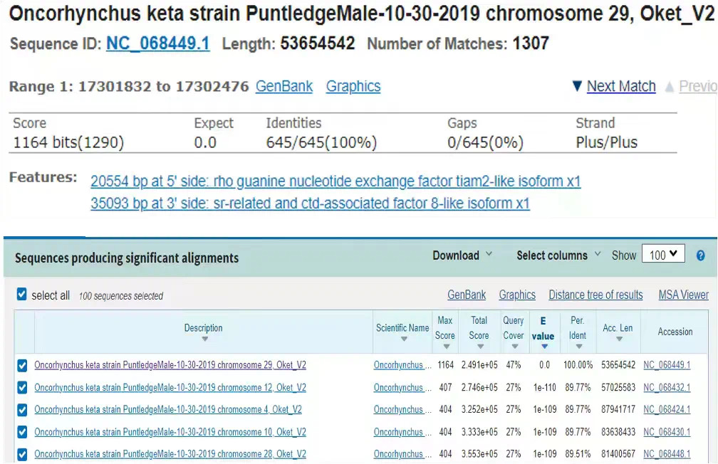Sort by the Query Cover column arrow
718x464 pixels.
click(x=515, y=347)
